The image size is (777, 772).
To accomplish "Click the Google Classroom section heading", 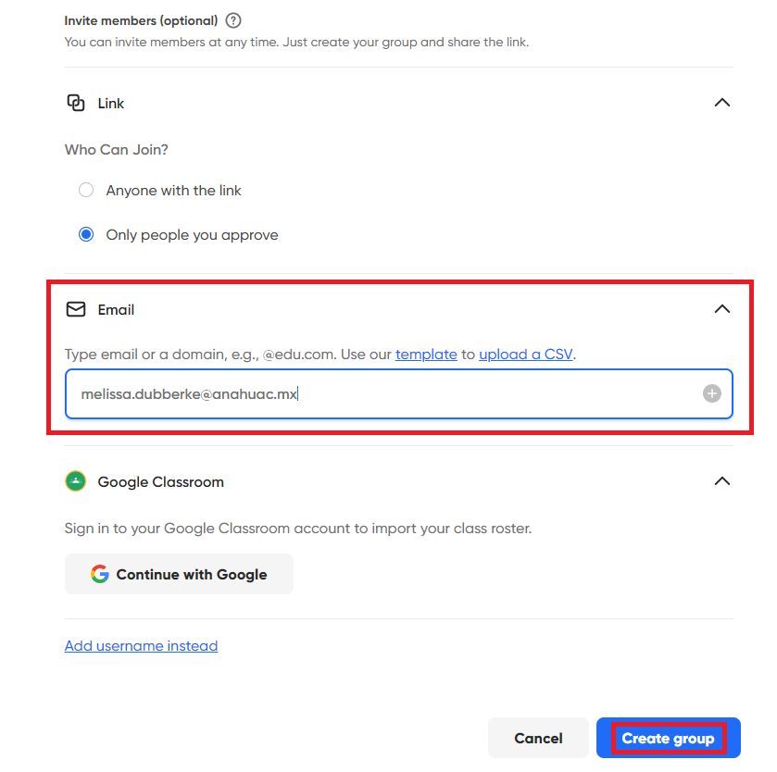I will click(x=160, y=481).
